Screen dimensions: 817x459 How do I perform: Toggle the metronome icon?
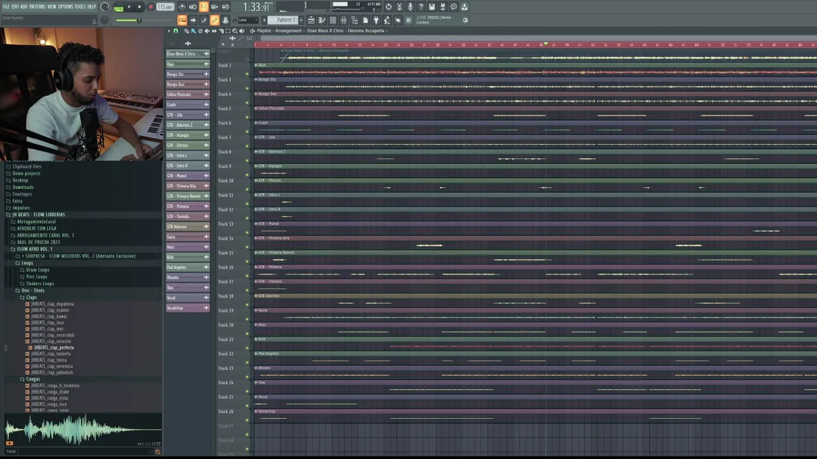pyautogui.click(x=182, y=7)
